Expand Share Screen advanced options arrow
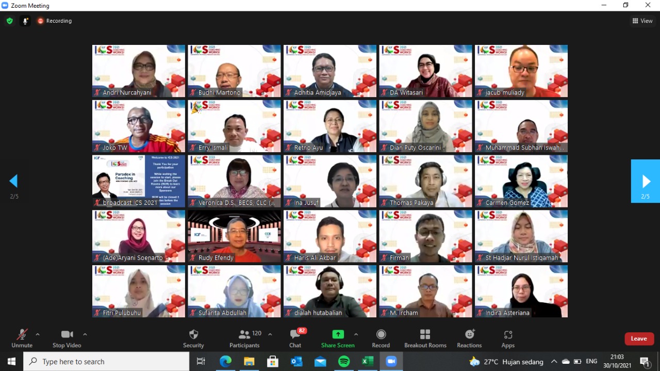This screenshot has height=371, width=660. [356, 334]
